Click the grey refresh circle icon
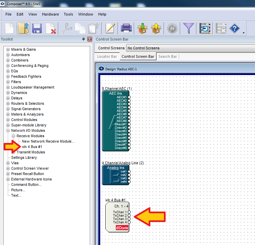Screen dimensions: 255x245 [172, 28]
